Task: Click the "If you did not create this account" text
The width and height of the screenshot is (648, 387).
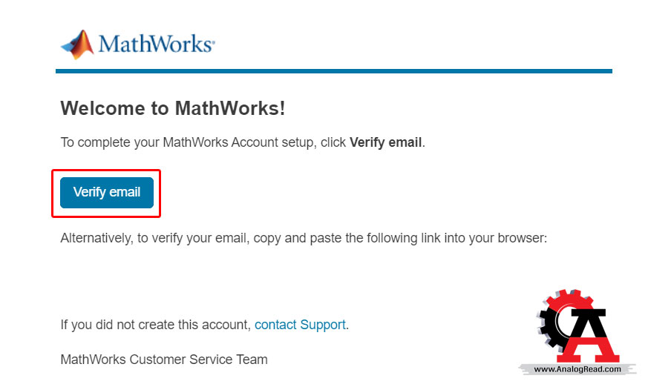Action: [155, 325]
